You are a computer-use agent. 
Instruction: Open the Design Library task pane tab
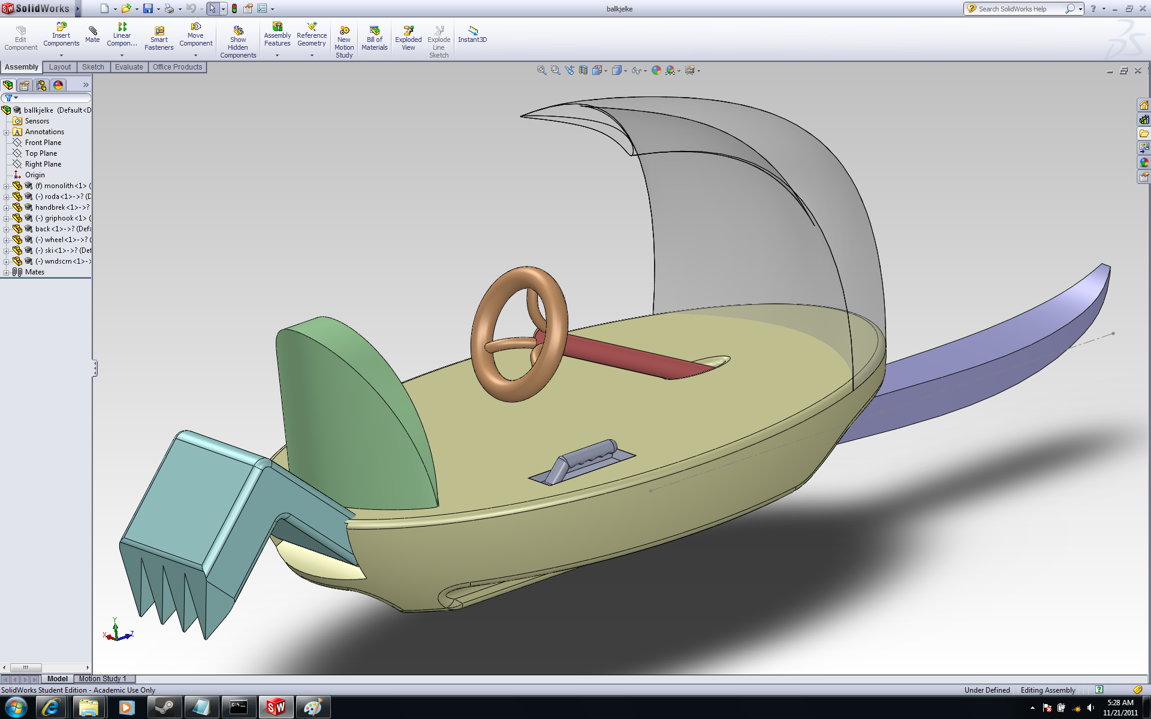[x=1144, y=120]
